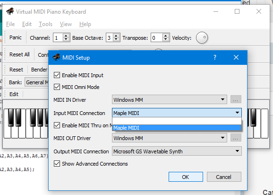Click the OK button
This screenshot has height=195, width=273.
coord(186,177)
